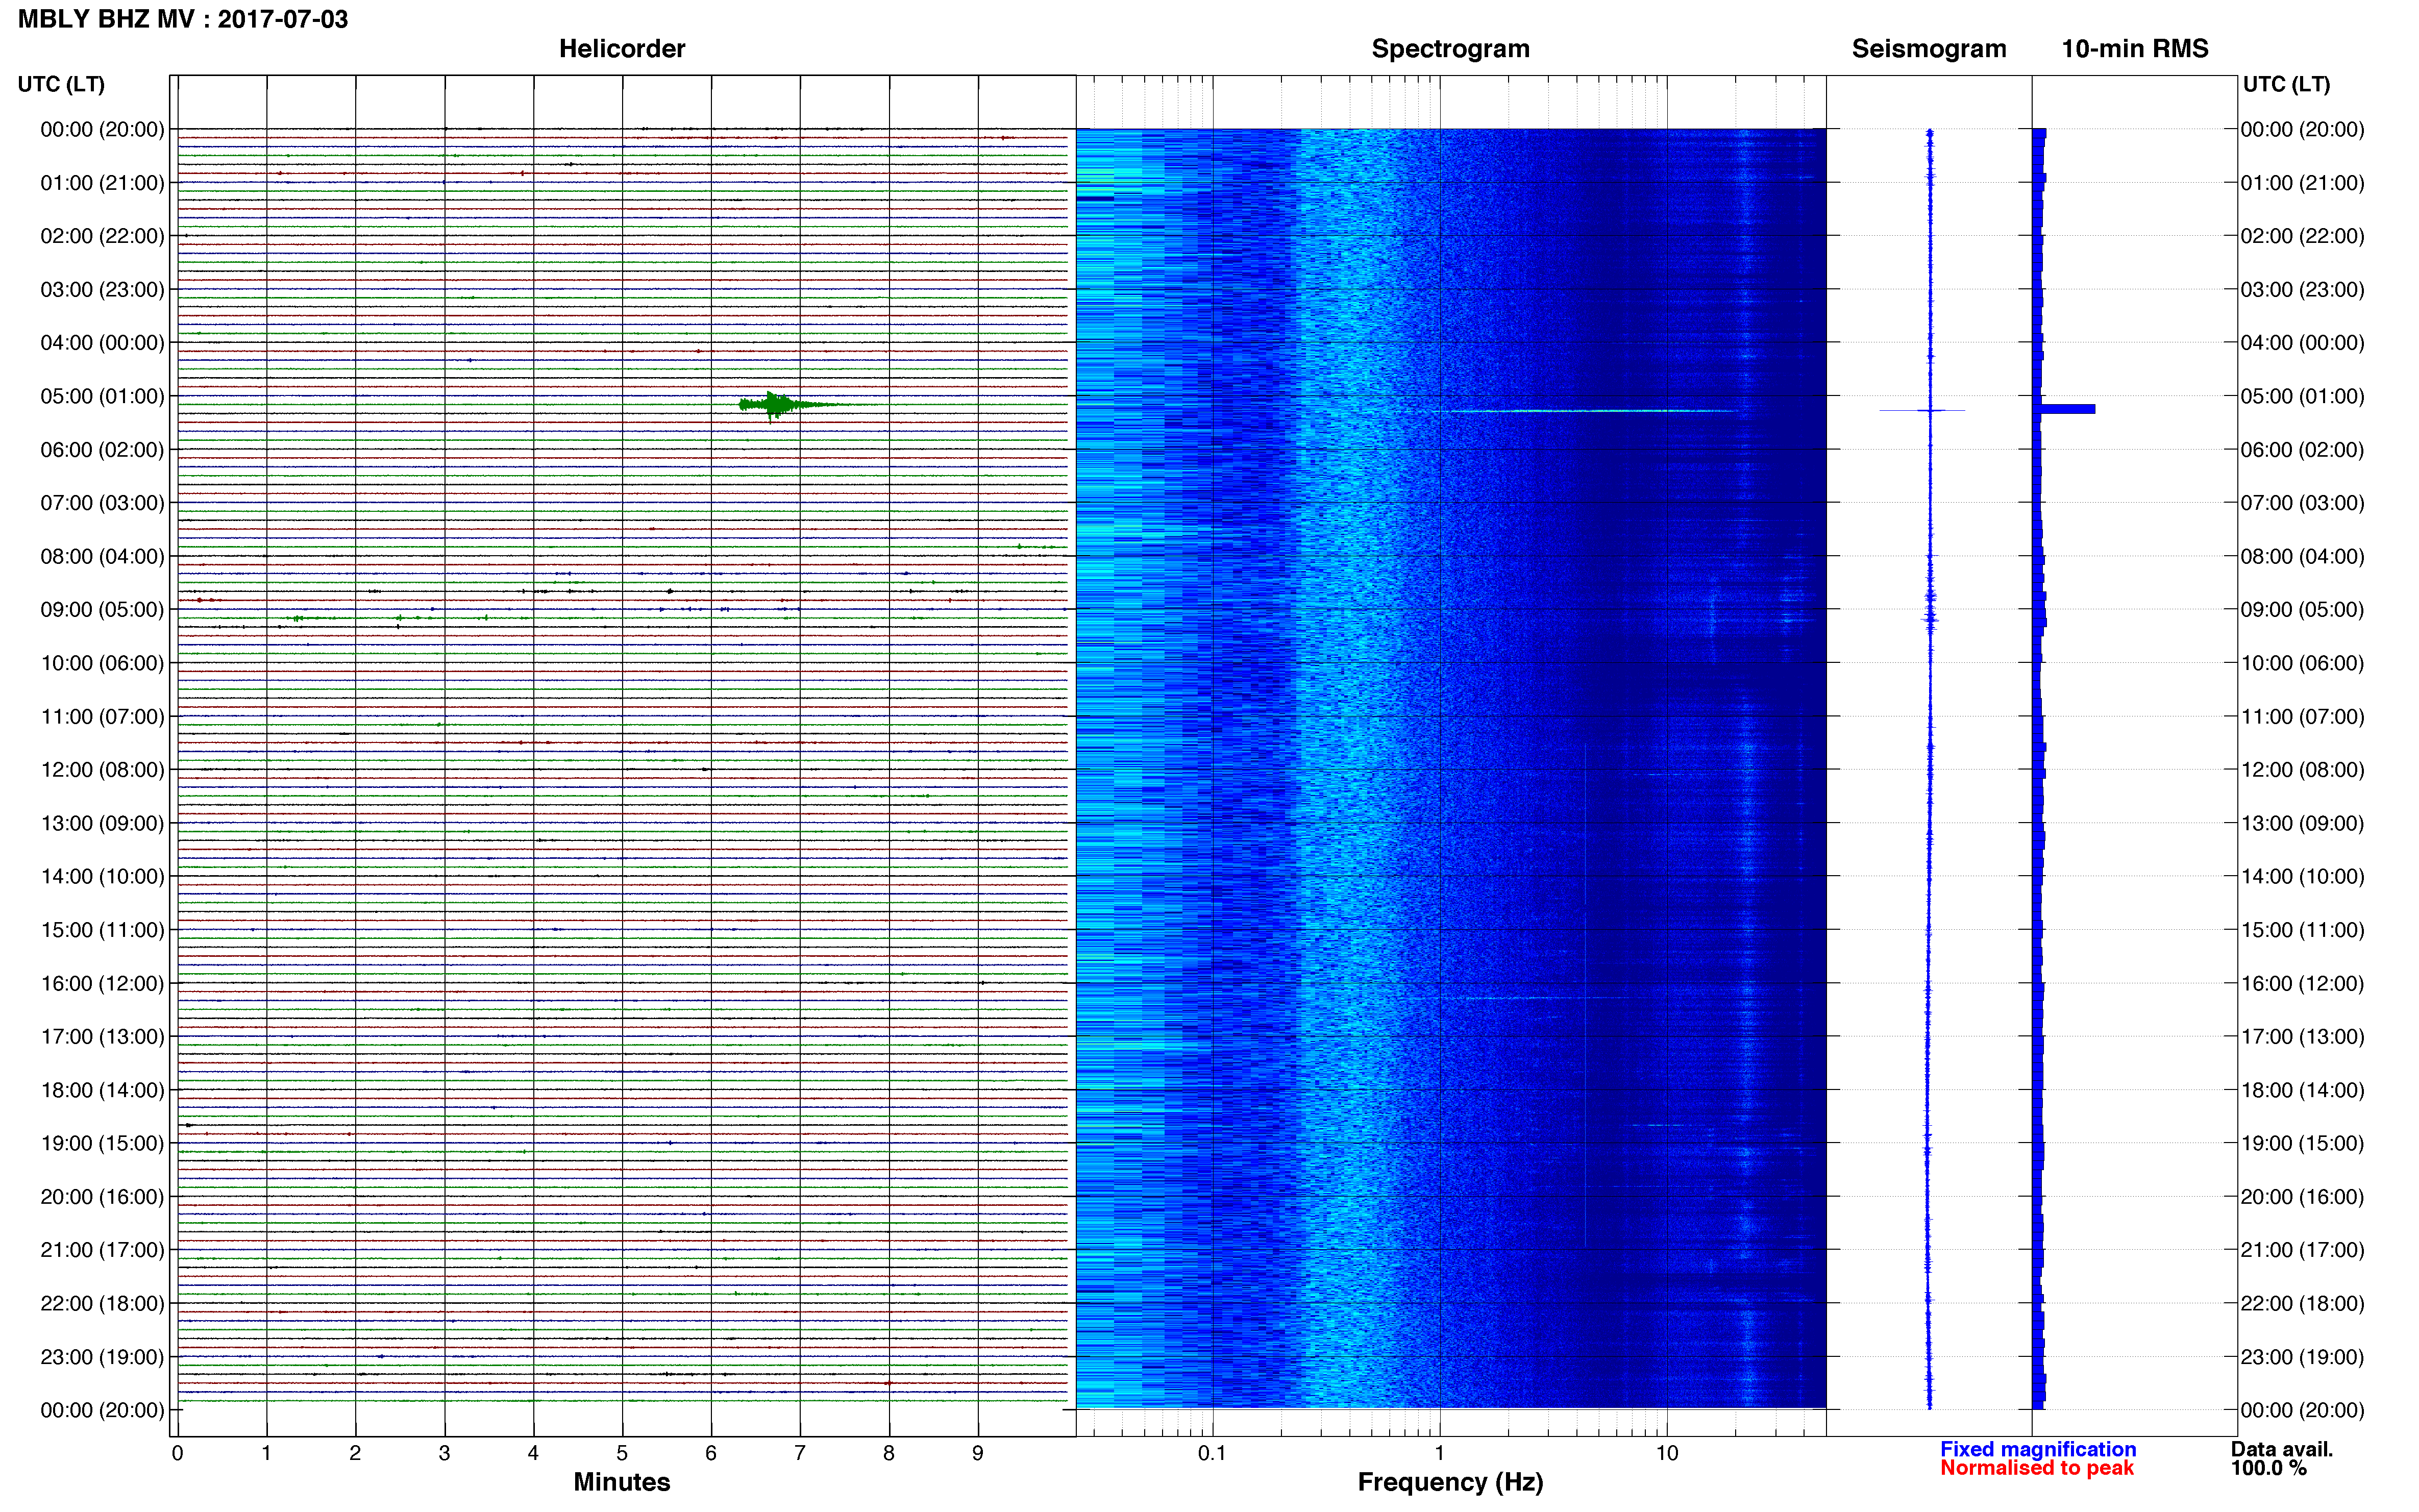Click the seismogram spike near 05:00

point(1922,410)
